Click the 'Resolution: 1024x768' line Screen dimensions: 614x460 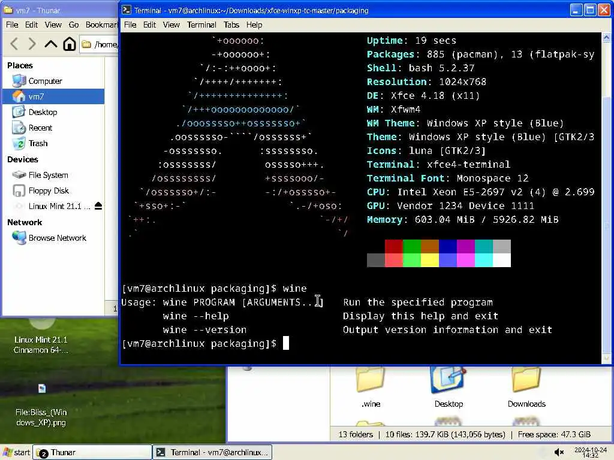pyautogui.click(x=426, y=81)
